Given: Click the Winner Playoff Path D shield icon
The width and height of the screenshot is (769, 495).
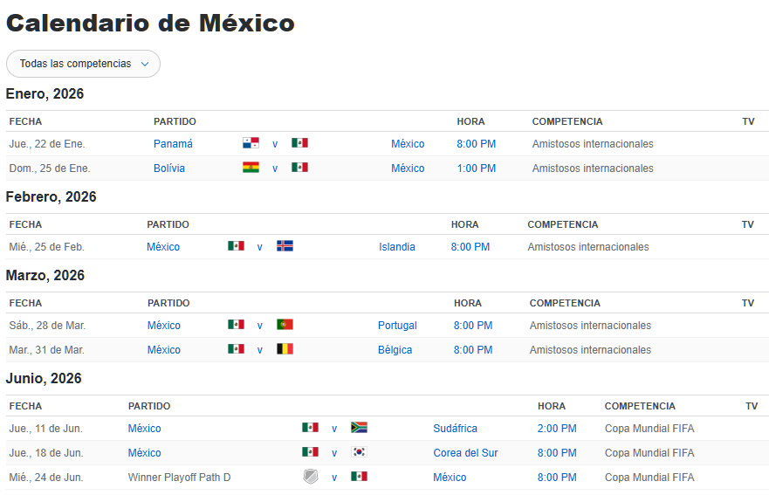Looking at the screenshot, I should click(310, 477).
